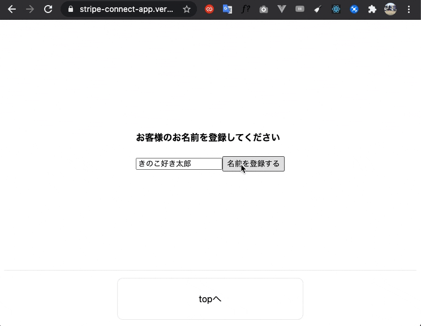Click the camera screenshot extension
The height and width of the screenshot is (326, 421).
click(263, 10)
